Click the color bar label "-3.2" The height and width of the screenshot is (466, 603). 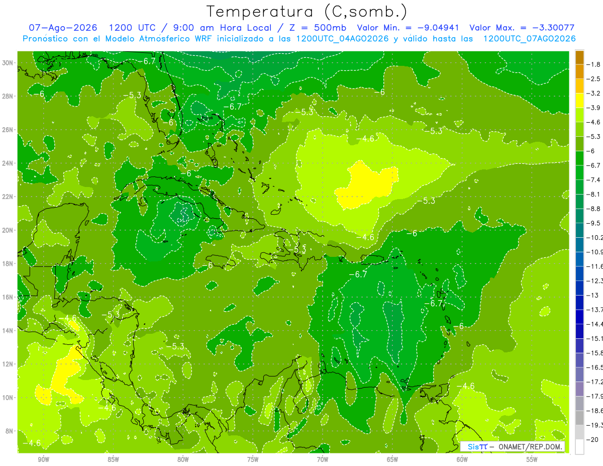pyautogui.click(x=594, y=94)
